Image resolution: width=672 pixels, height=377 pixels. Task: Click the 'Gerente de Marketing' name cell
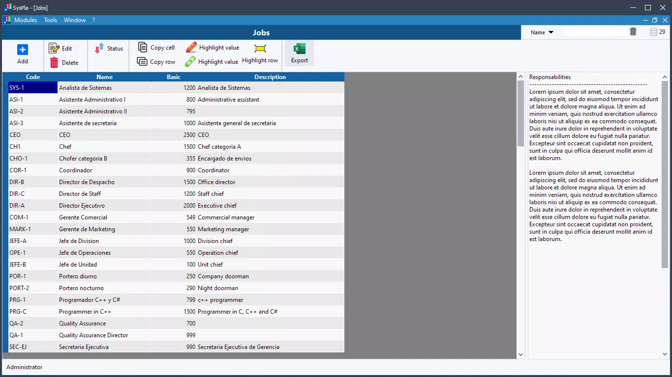pyautogui.click(x=104, y=229)
